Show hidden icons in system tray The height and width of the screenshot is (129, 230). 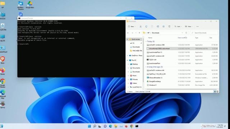coord(201,126)
